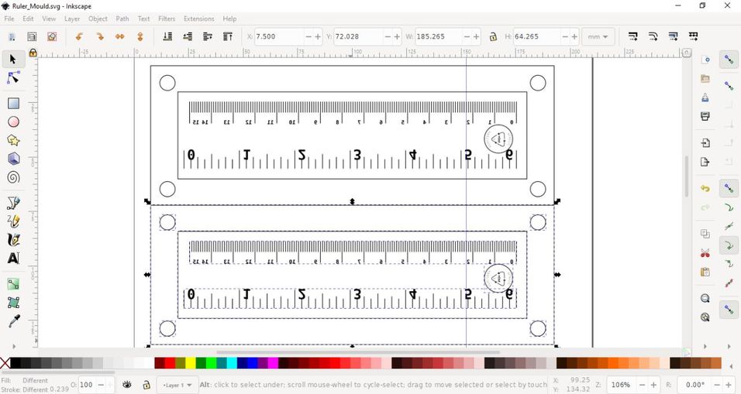This screenshot has height=394, width=741.
Task: Select the Star polygon tool
Action: pos(13,140)
